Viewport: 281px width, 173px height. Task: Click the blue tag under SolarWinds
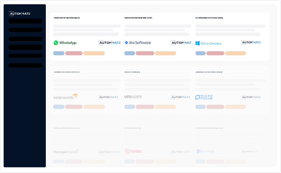(x=59, y=107)
